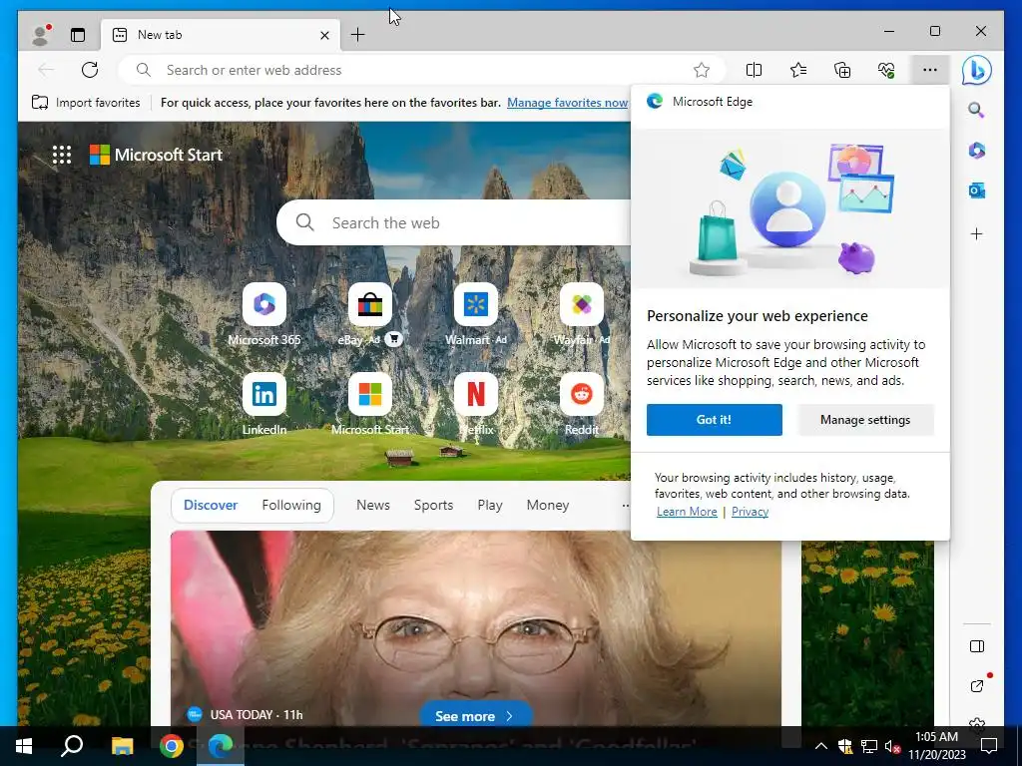Open a new tab with plus button
This screenshot has height=766, width=1022.
358,35
